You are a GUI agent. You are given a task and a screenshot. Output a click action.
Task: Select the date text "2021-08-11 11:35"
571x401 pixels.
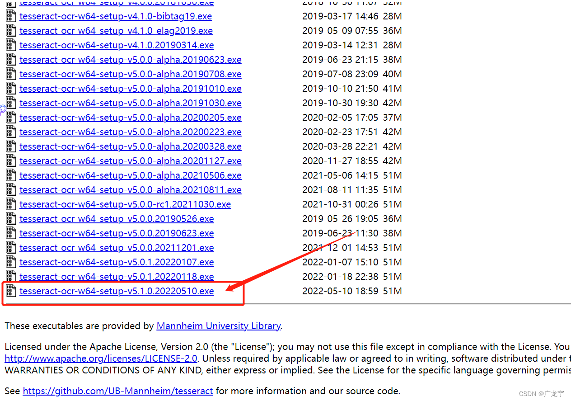340,190
